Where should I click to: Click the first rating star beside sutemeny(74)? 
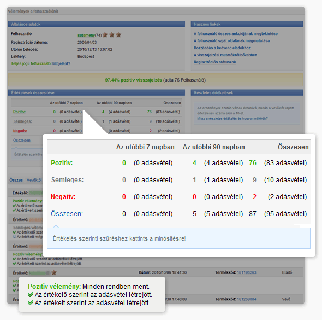point(105,35)
